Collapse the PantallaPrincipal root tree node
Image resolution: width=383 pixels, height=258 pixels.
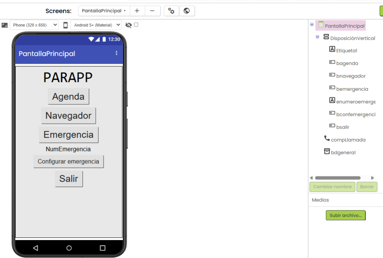(312, 25)
